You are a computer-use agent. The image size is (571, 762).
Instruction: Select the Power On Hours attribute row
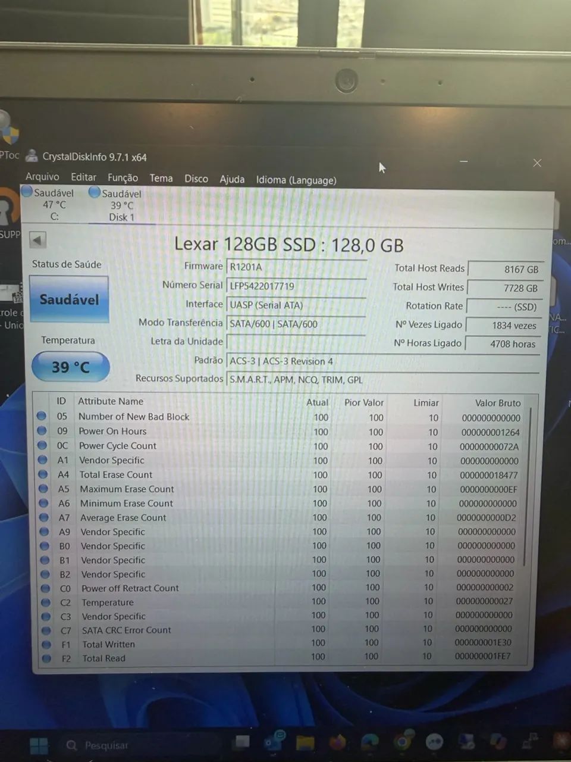(281, 432)
